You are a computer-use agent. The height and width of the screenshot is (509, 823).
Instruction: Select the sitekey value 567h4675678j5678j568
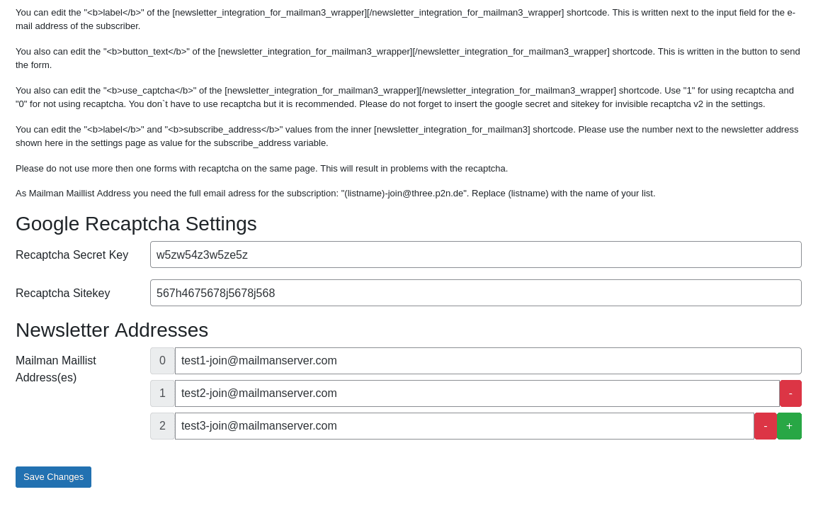[217, 293]
